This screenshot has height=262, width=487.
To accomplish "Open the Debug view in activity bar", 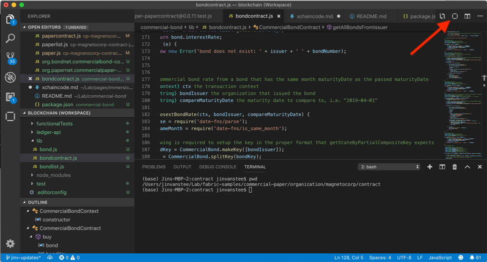I will point(10,77).
